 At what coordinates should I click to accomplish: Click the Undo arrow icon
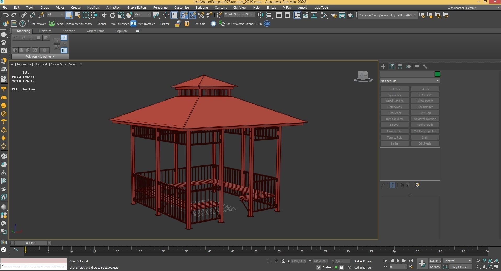[6, 15]
